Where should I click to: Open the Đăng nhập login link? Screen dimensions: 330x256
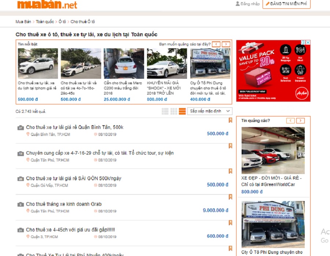click(250, 4)
